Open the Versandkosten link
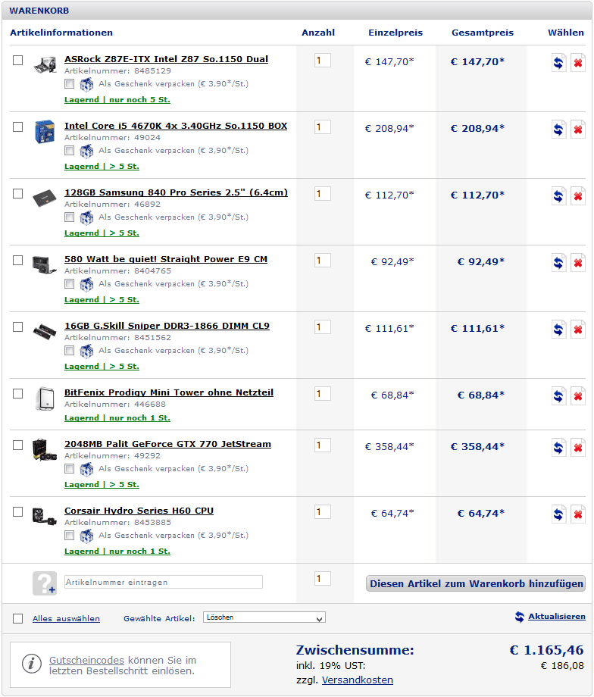 click(358, 680)
